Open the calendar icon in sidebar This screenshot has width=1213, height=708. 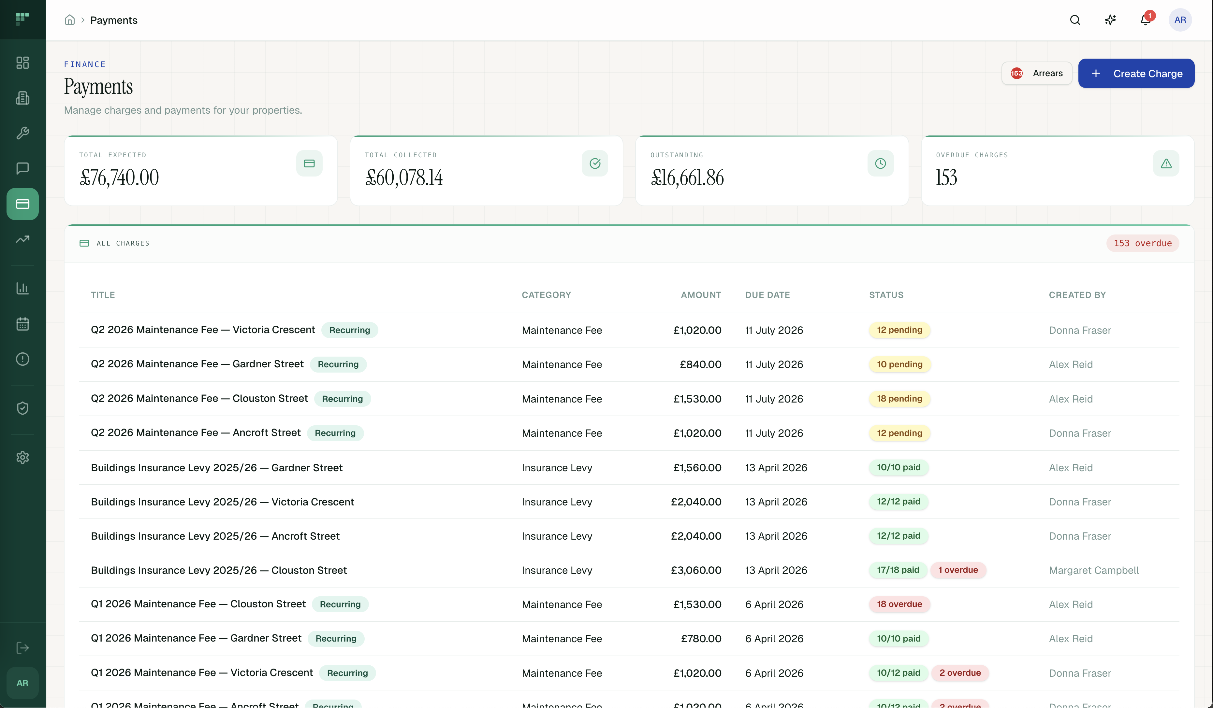click(x=22, y=324)
